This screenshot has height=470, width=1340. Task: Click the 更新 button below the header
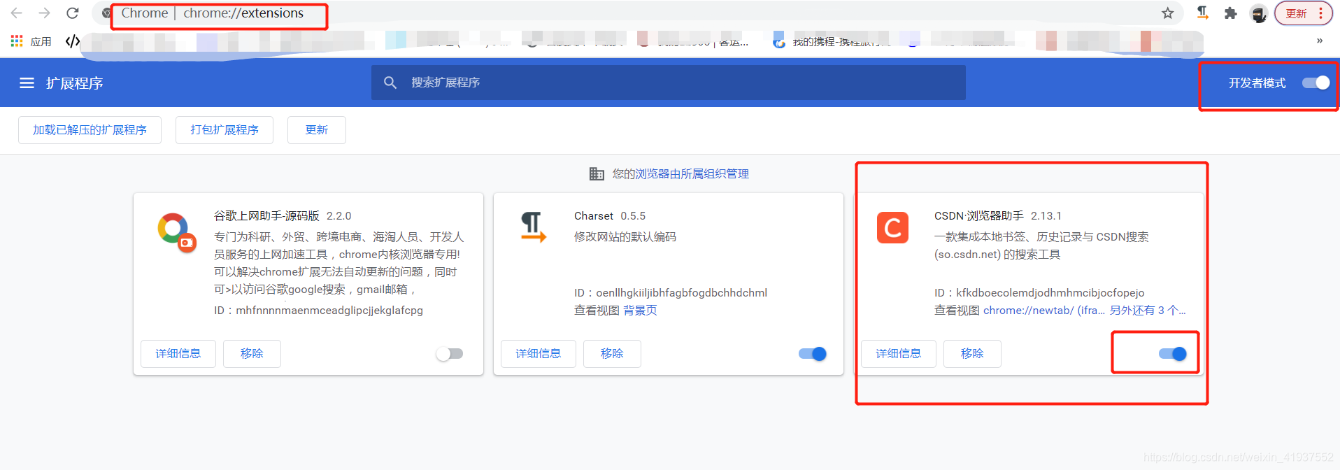point(317,130)
